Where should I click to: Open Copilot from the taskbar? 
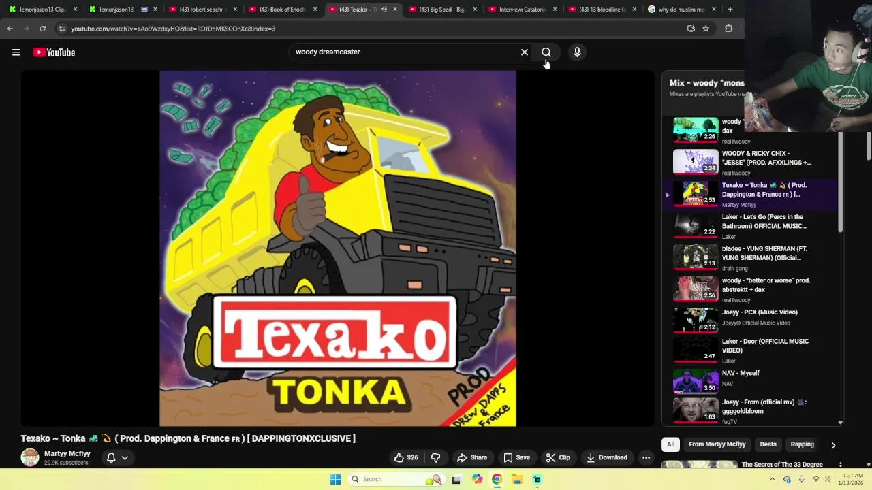(477, 479)
